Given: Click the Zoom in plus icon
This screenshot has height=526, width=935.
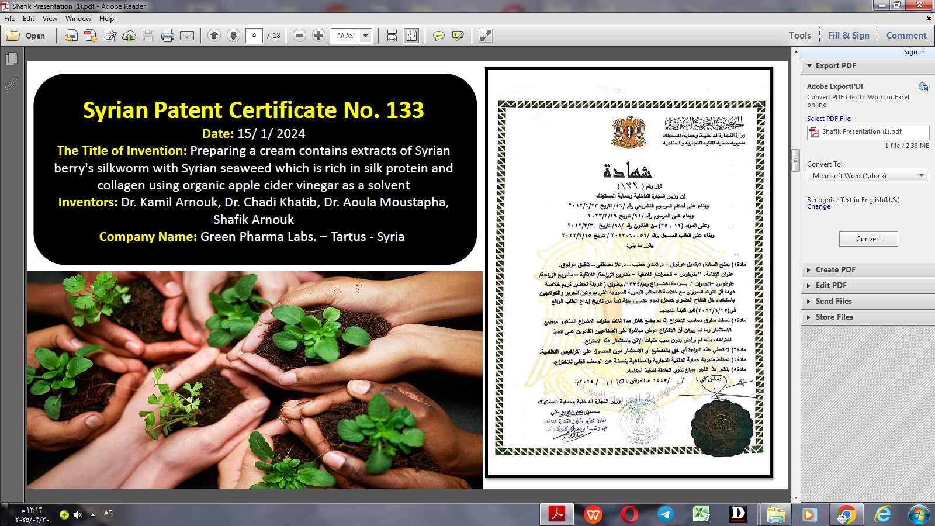Looking at the screenshot, I should [x=318, y=36].
